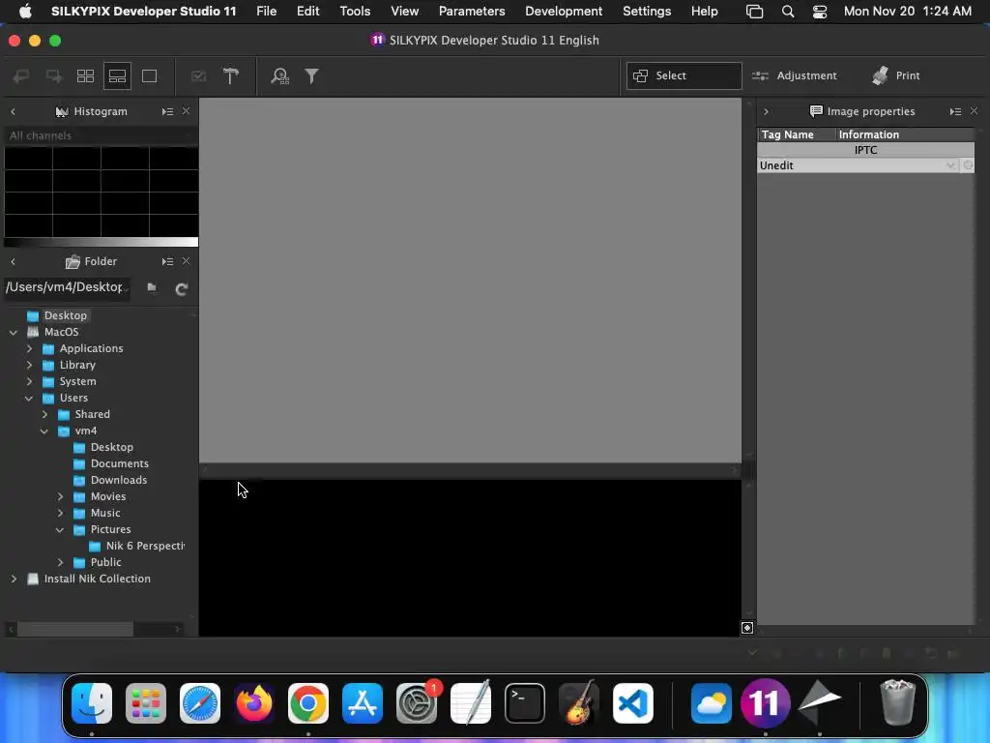Image resolution: width=990 pixels, height=743 pixels.
Task: Collapse Image properties panel with right chevron
Action: (767, 111)
